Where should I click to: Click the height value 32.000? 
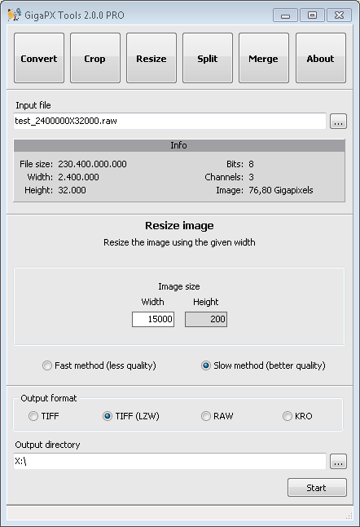[x=72, y=190]
